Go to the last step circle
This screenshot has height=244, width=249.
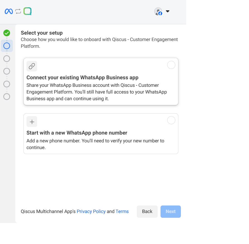(x=7, y=97)
